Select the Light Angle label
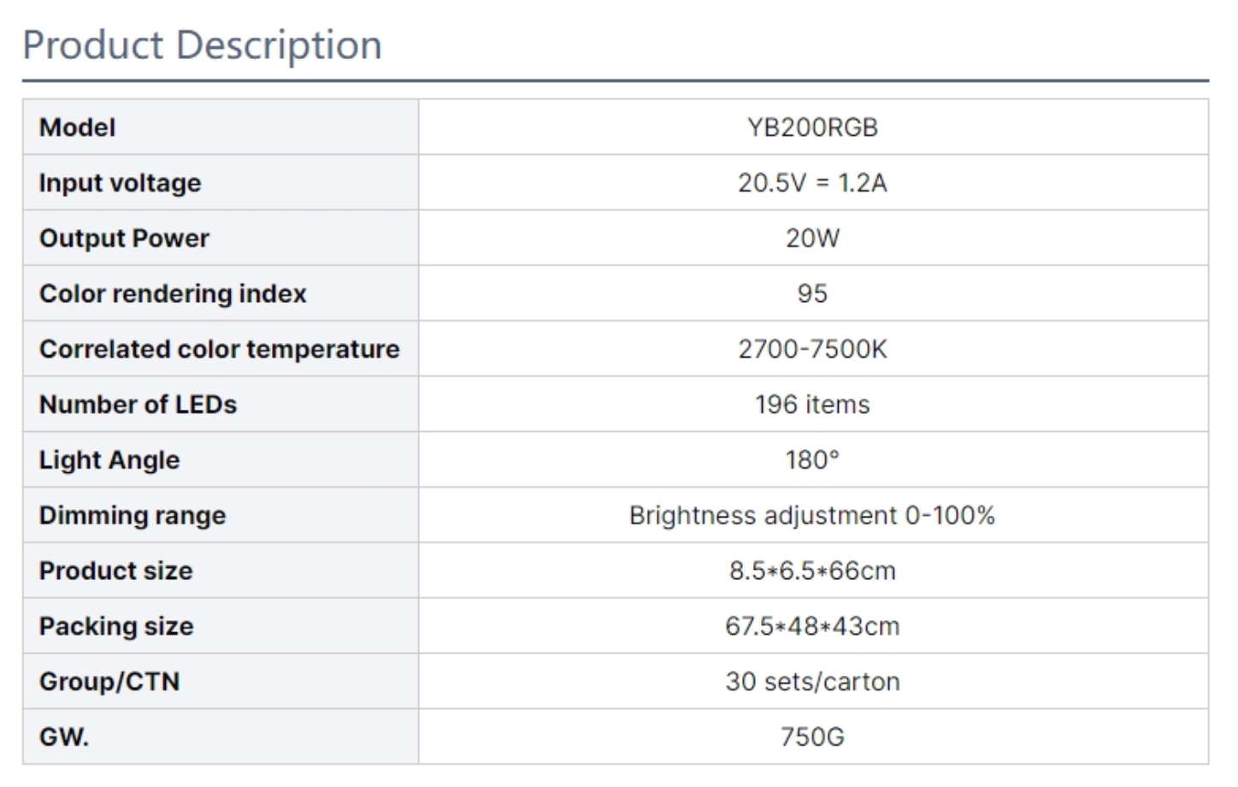Screen dimensions: 1238x787 coord(109,460)
